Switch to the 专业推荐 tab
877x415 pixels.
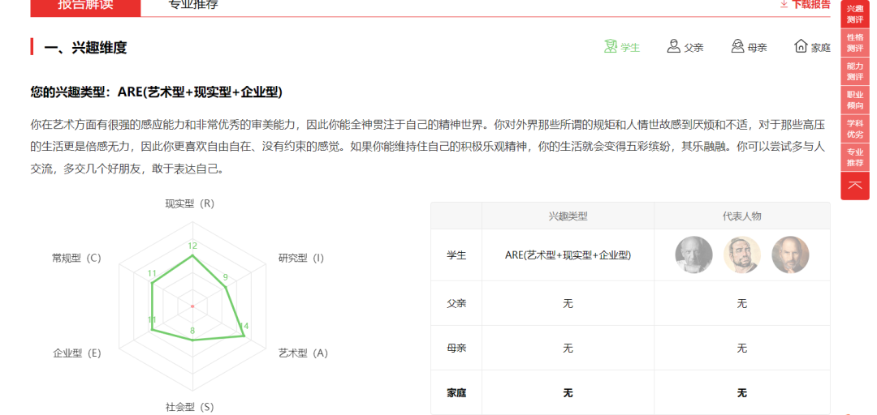pyautogui.click(x=193, y=5)
